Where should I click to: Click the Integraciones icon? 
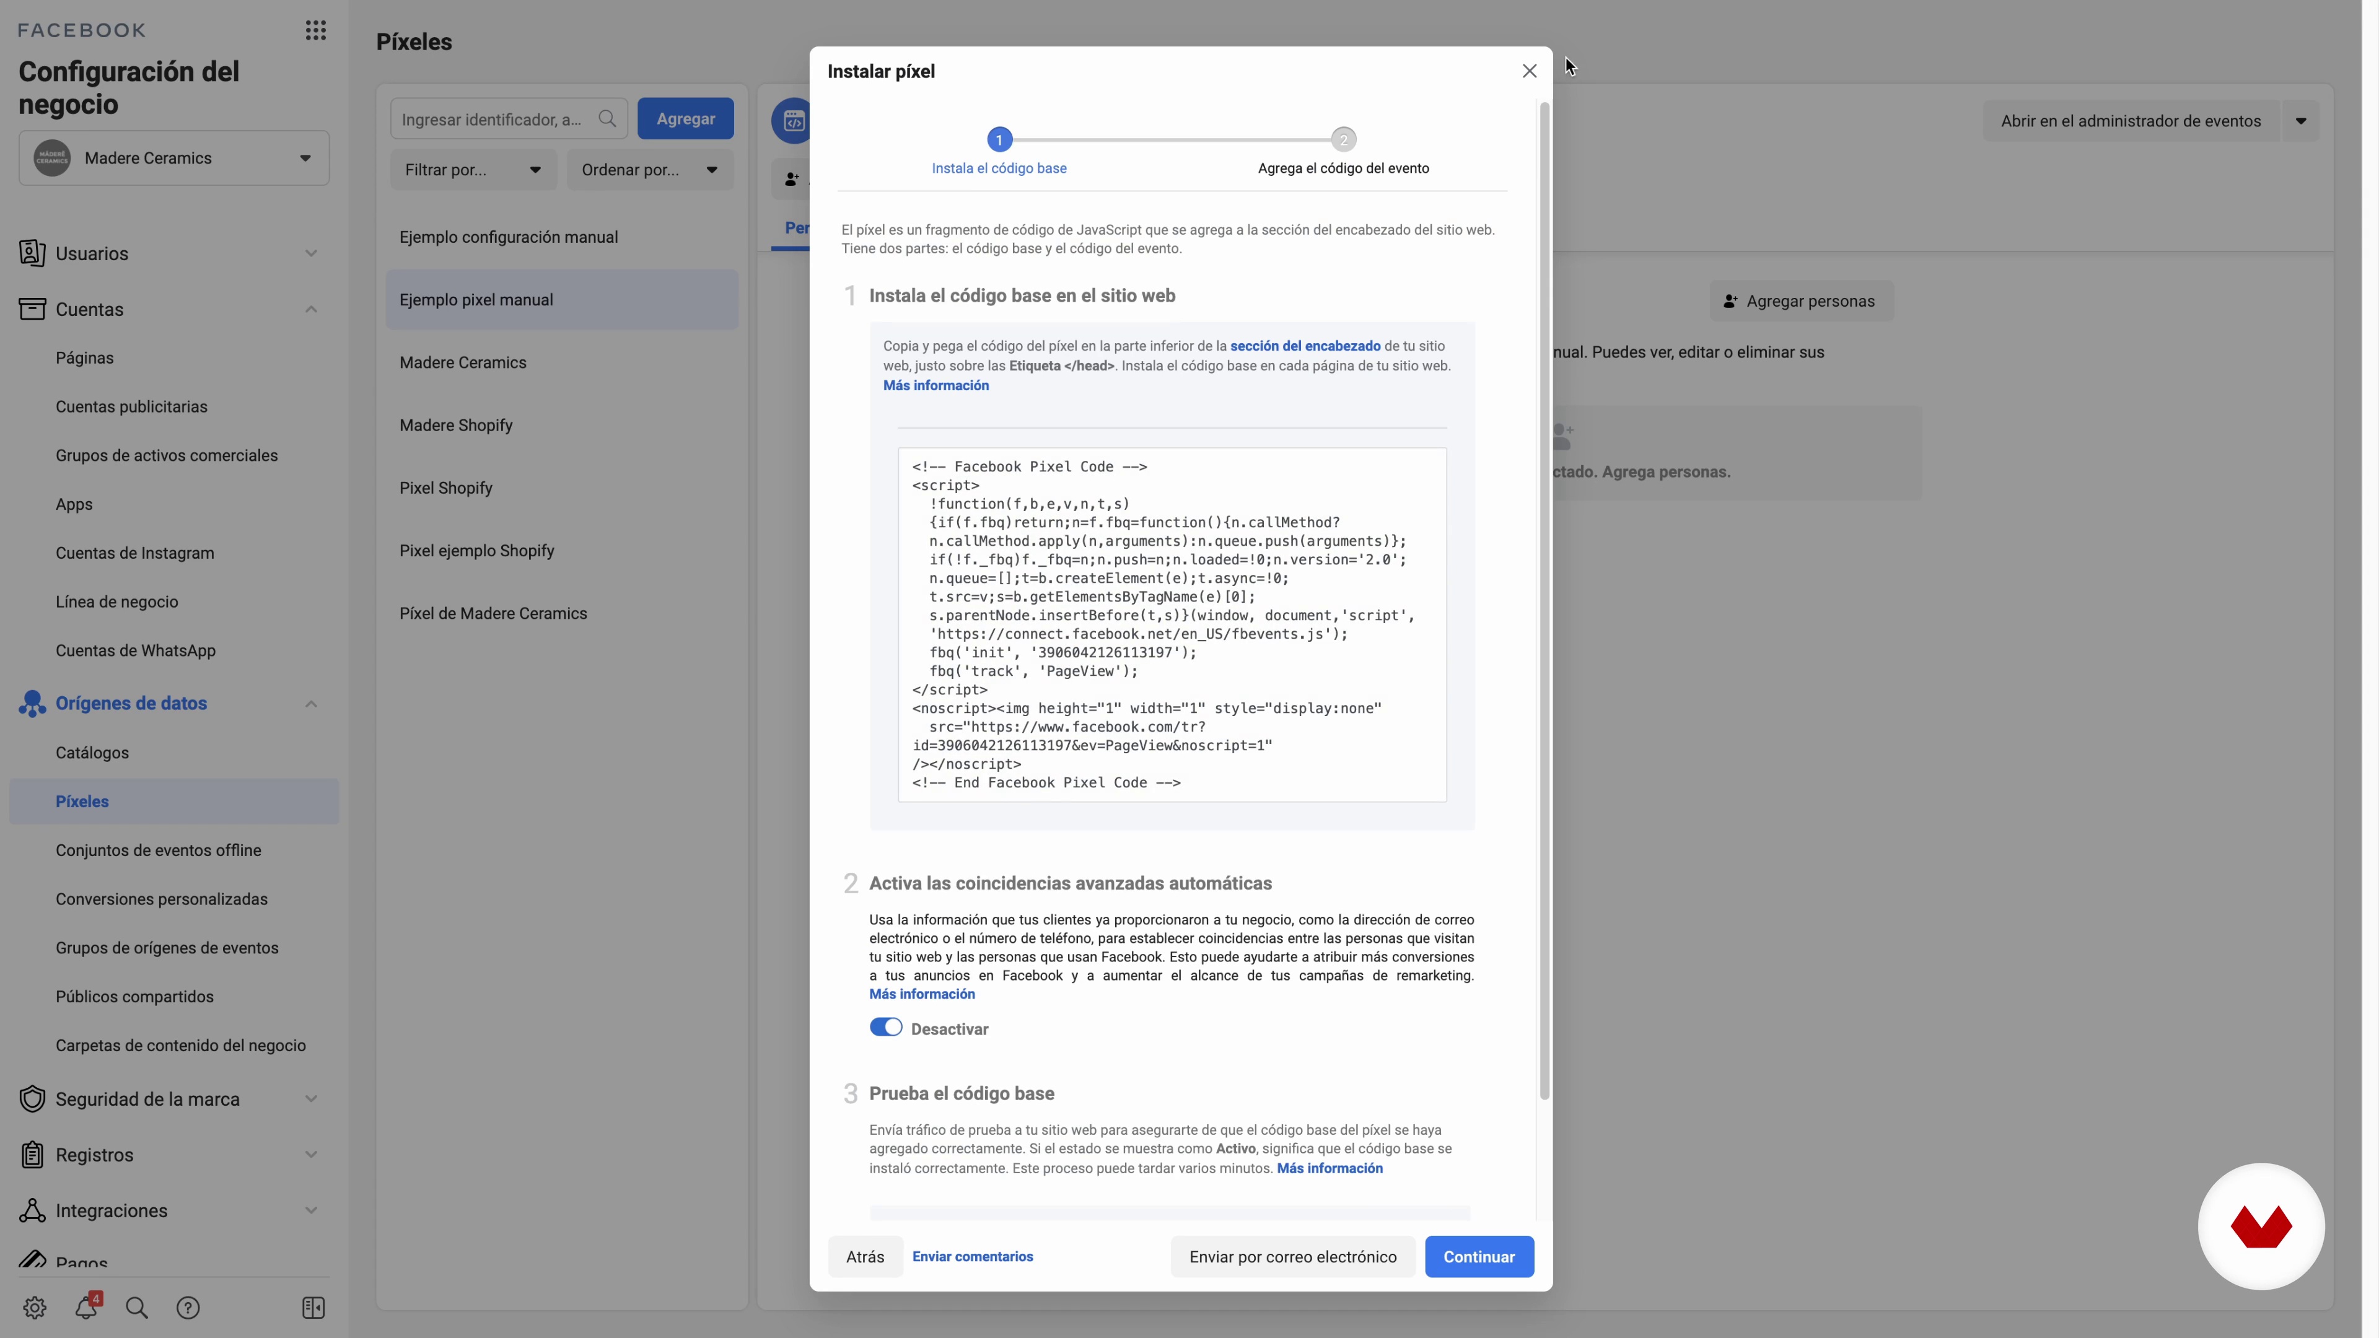coord(32,1210)
